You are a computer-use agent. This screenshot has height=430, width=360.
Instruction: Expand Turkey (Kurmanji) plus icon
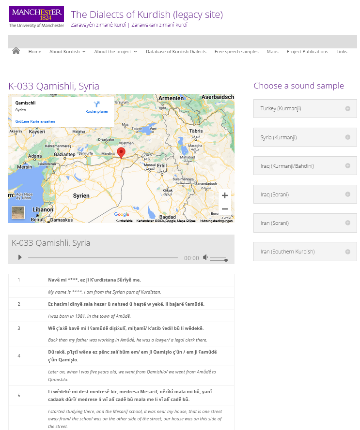pyautogui.click(x=347, y=109)
